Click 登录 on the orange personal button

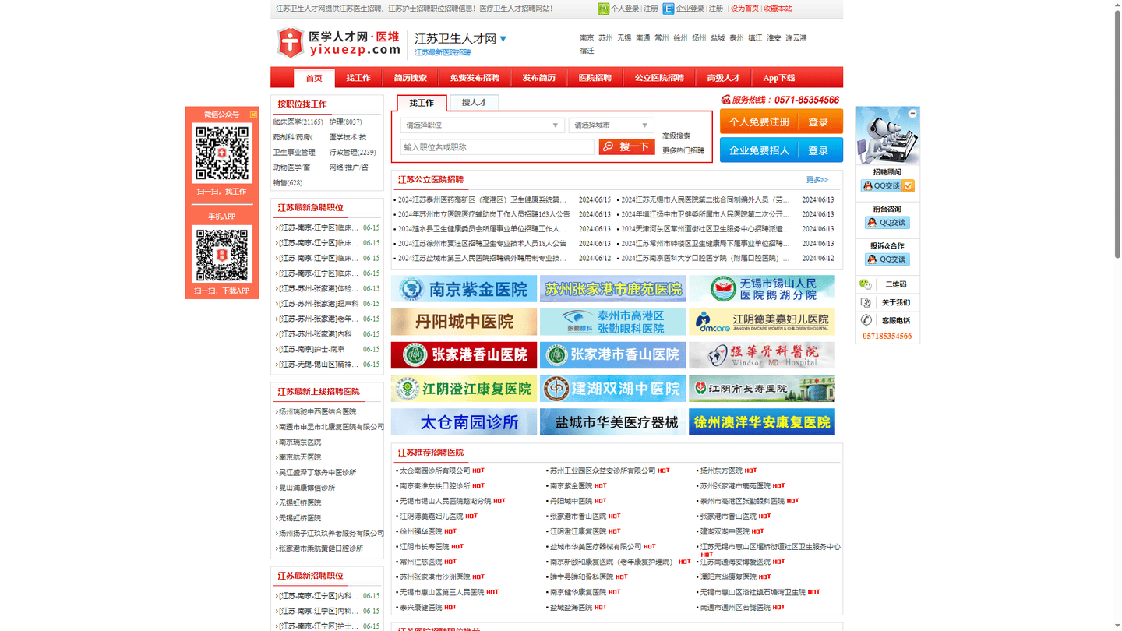818,122
